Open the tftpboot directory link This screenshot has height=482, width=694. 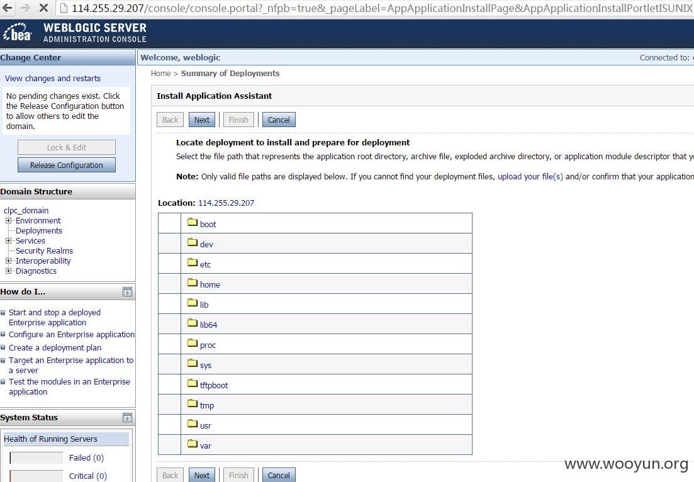[214, 386]
